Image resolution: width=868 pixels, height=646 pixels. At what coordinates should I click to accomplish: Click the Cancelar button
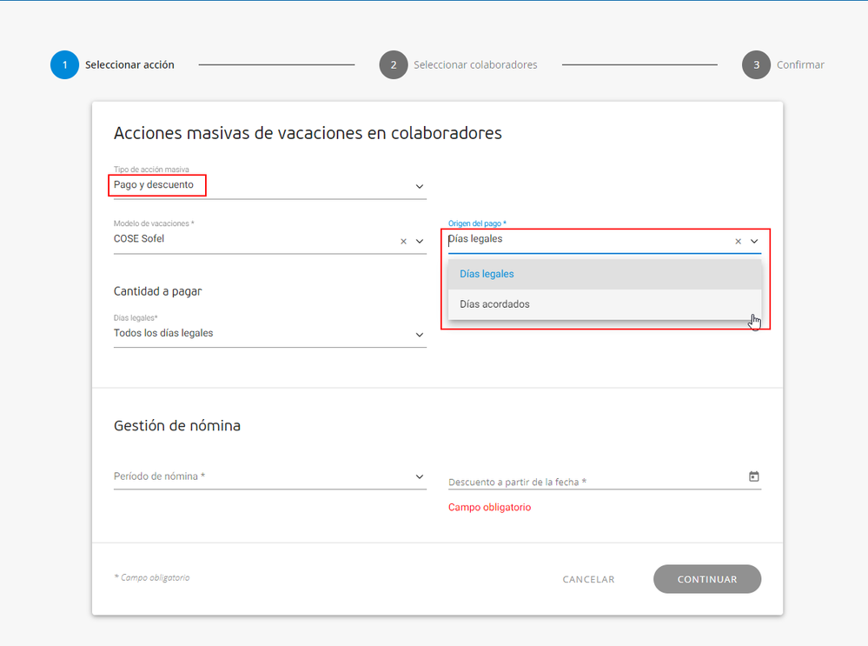(588, 579)
